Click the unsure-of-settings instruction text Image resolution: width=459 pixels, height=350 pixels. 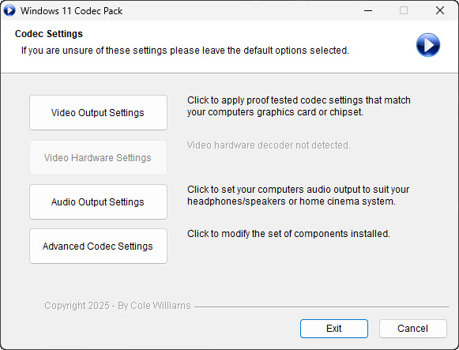pyautogui.click(x=185, y=51)
